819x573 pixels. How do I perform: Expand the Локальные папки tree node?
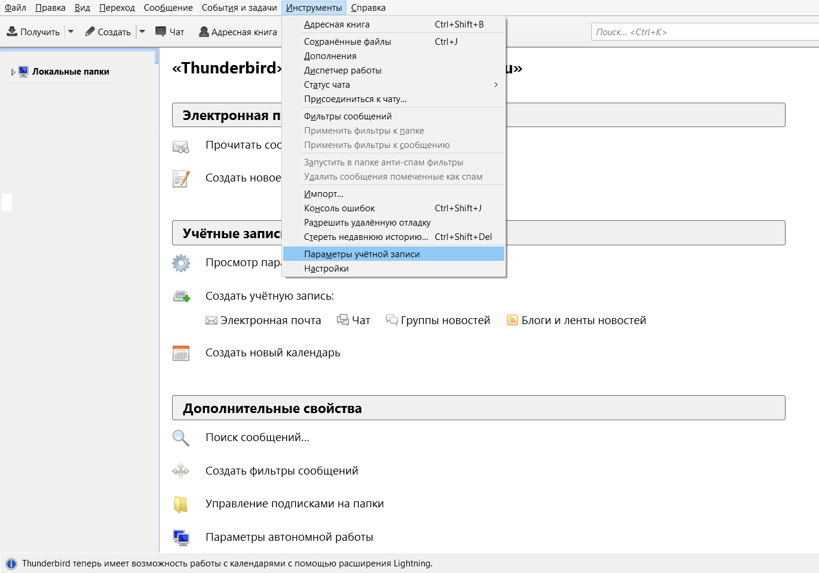tap(13, 72)
